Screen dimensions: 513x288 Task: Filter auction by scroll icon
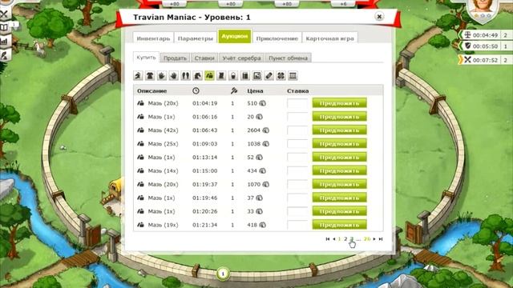pyautogui.click(x=221, y=76)
